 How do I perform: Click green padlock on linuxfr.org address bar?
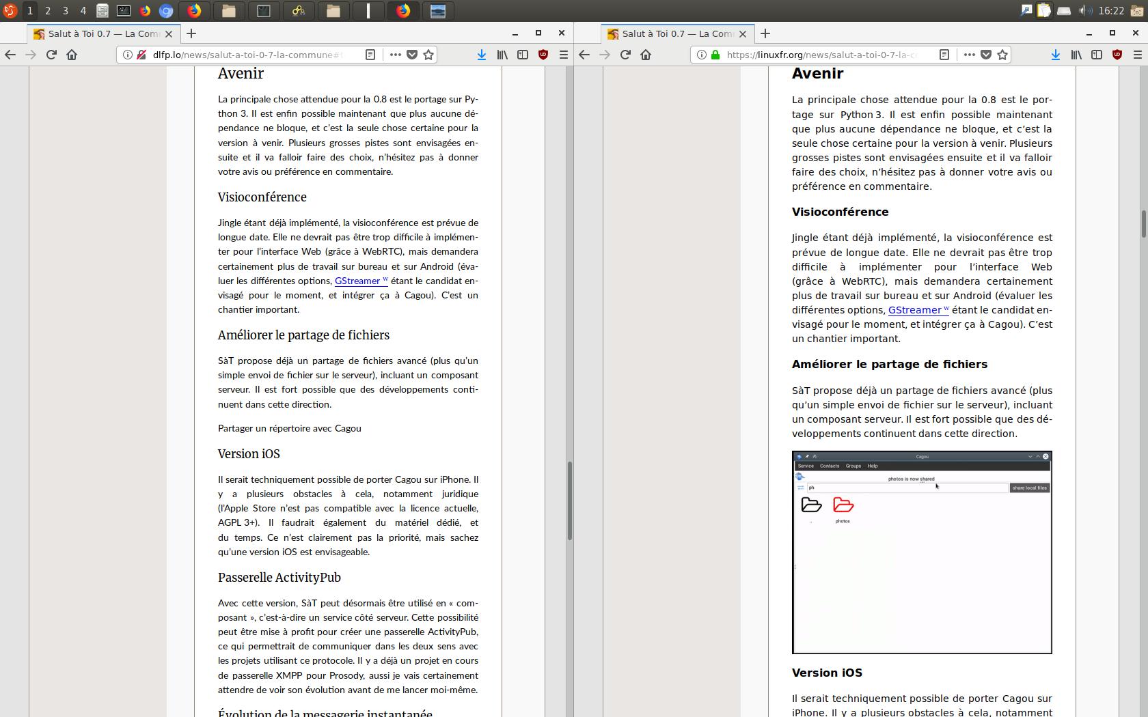pyautogui.click(x=715, y=55)
